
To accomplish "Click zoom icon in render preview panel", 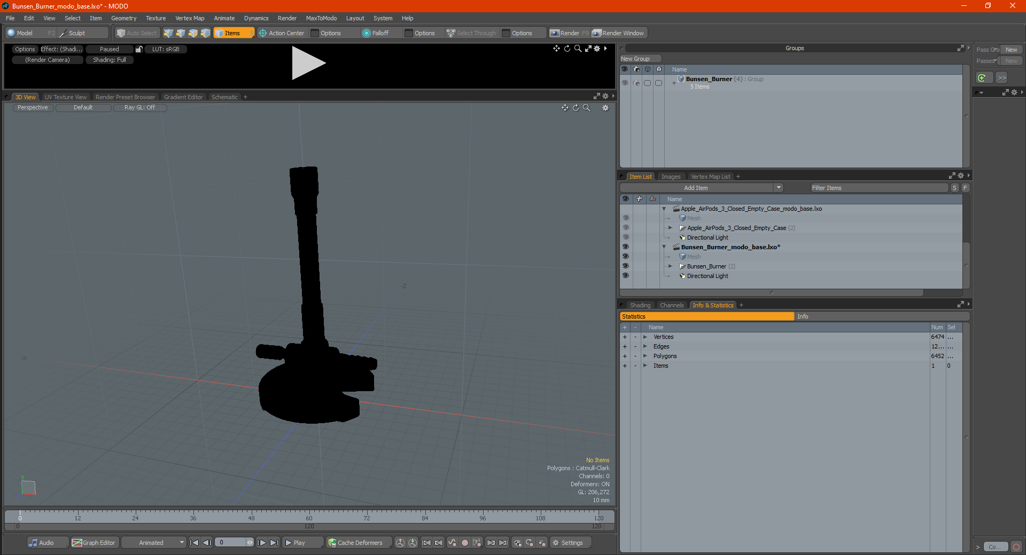I will coord(578,49).
